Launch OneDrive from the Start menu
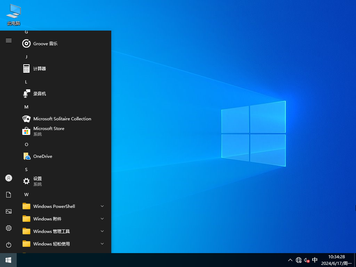Viewport: 356px width, 267px height. (42, 156)
